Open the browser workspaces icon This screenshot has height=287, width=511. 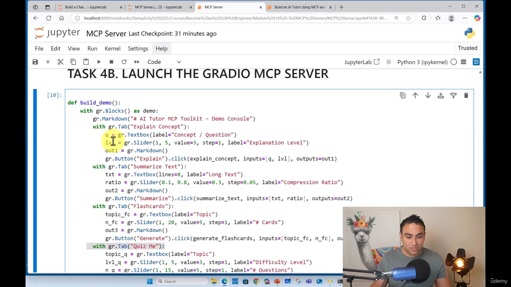(36, 7)
